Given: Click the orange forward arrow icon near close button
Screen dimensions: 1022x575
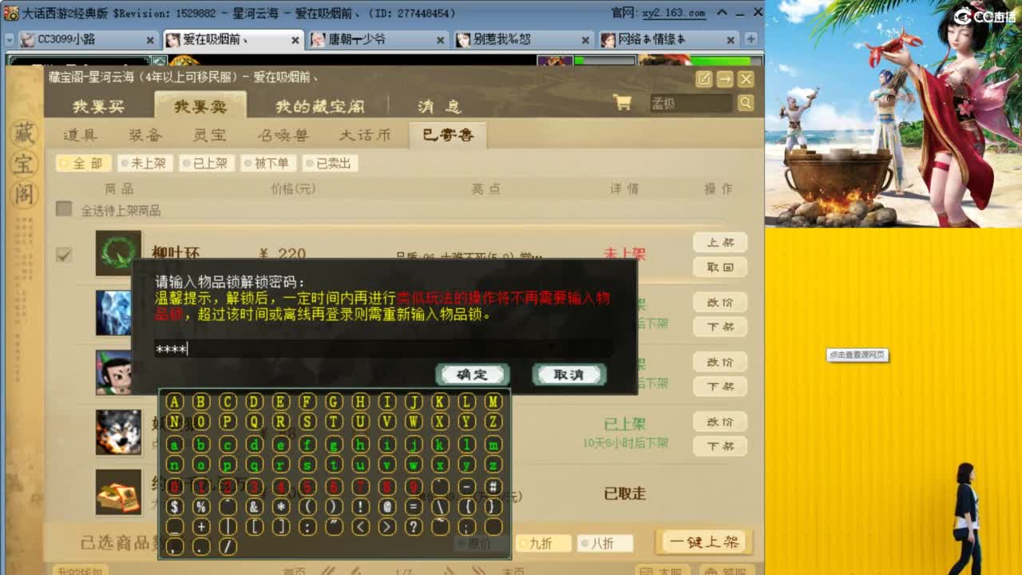Looking at the screenshot, I should pyautogui.click(x=725, y=79).
